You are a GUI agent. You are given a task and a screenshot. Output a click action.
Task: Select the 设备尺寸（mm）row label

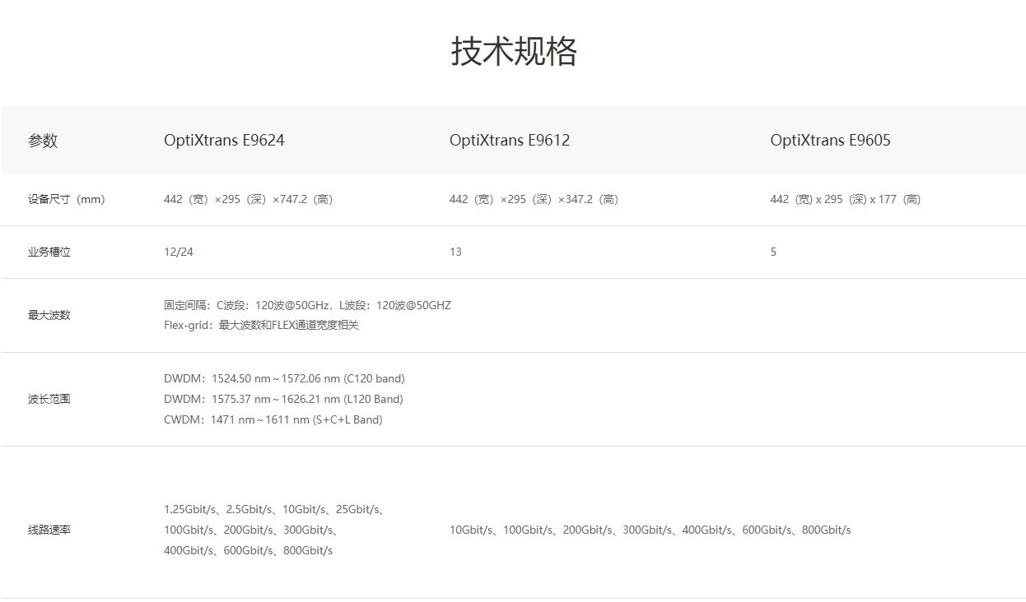67,199
